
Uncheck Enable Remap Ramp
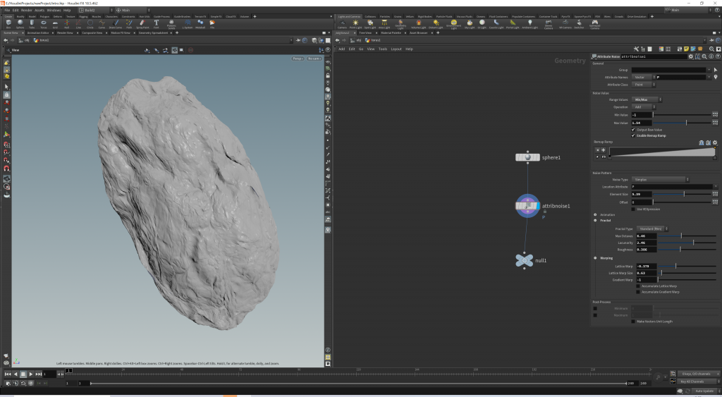tap(633, 135)
